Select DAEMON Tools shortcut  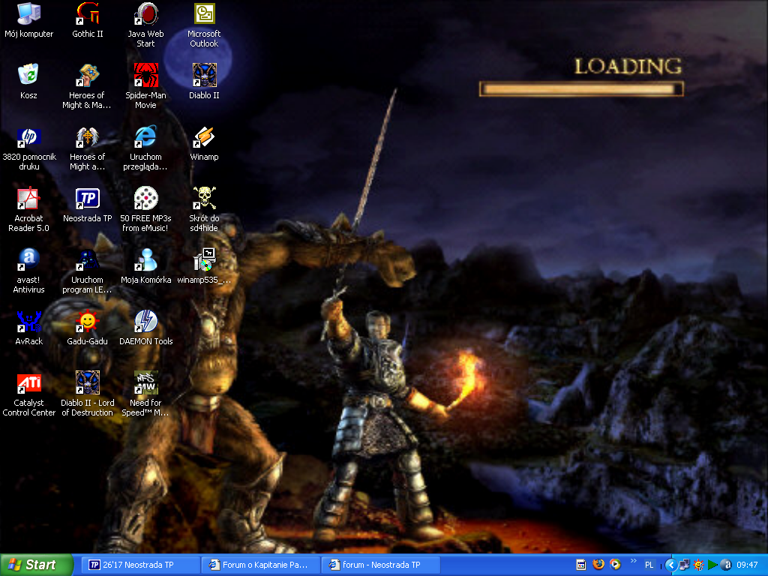coord(145,328)
